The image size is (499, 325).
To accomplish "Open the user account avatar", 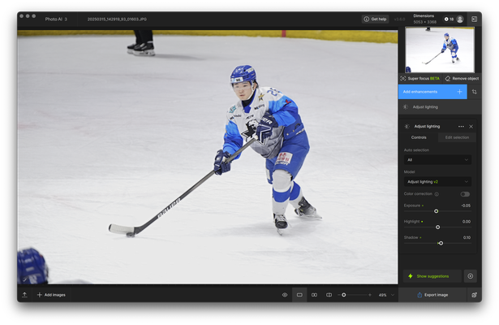I will click(x=460, y=19).
